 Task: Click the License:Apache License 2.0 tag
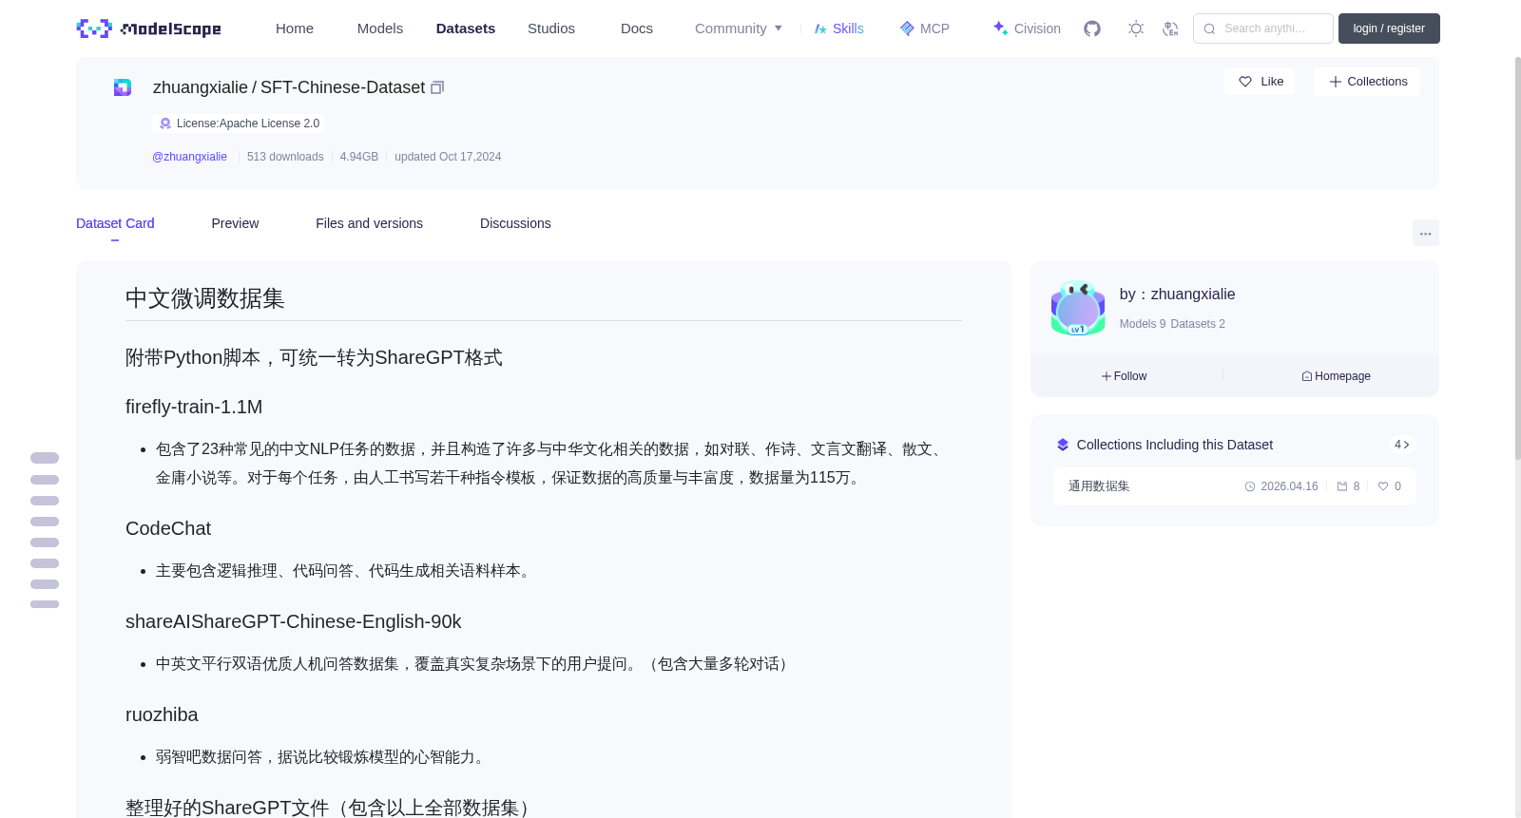[239, 124]
